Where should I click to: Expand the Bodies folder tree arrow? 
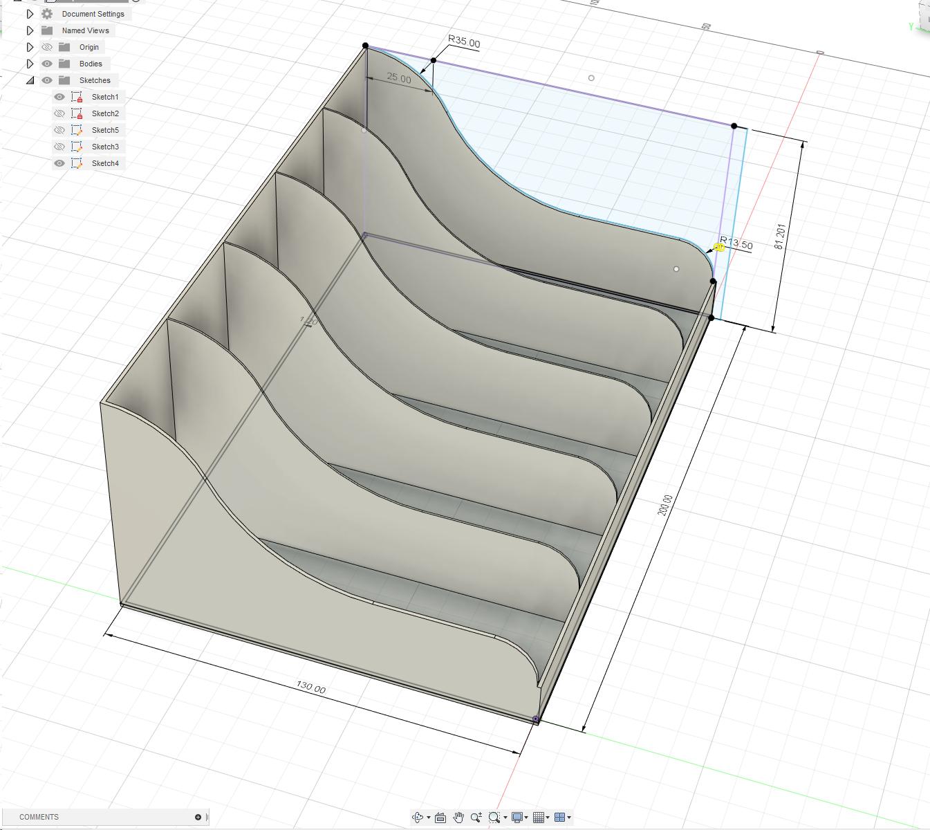tap(30, 64)
